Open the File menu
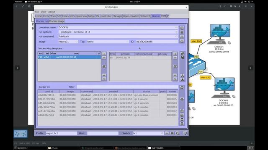 37,12
